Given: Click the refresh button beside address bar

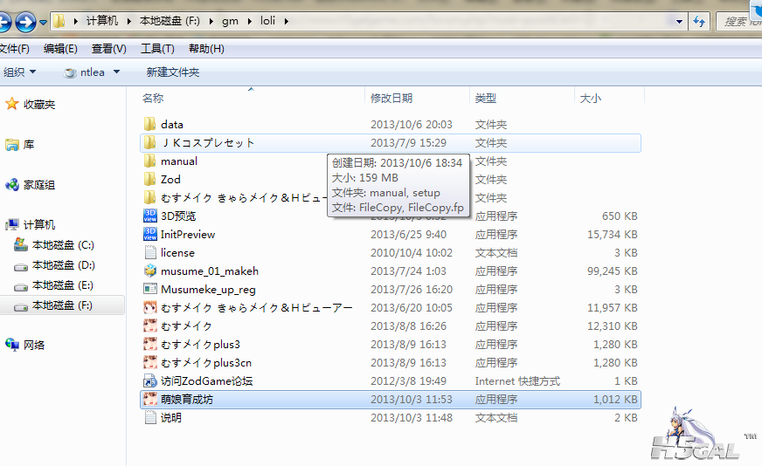Looking at the screenshot, I should (699, 21).
